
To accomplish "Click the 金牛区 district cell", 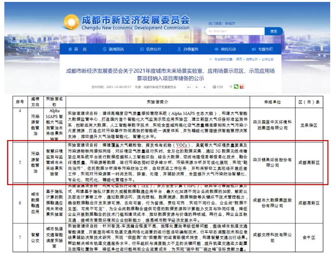I will click(309, 238).
